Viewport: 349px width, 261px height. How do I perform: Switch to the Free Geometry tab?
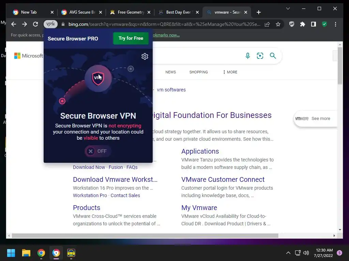131,12
